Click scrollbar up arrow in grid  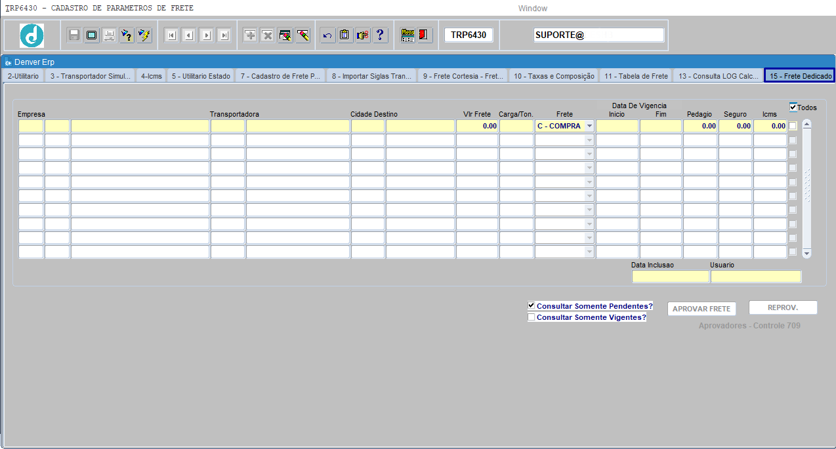pyautogui.click(x=807, y=124)
